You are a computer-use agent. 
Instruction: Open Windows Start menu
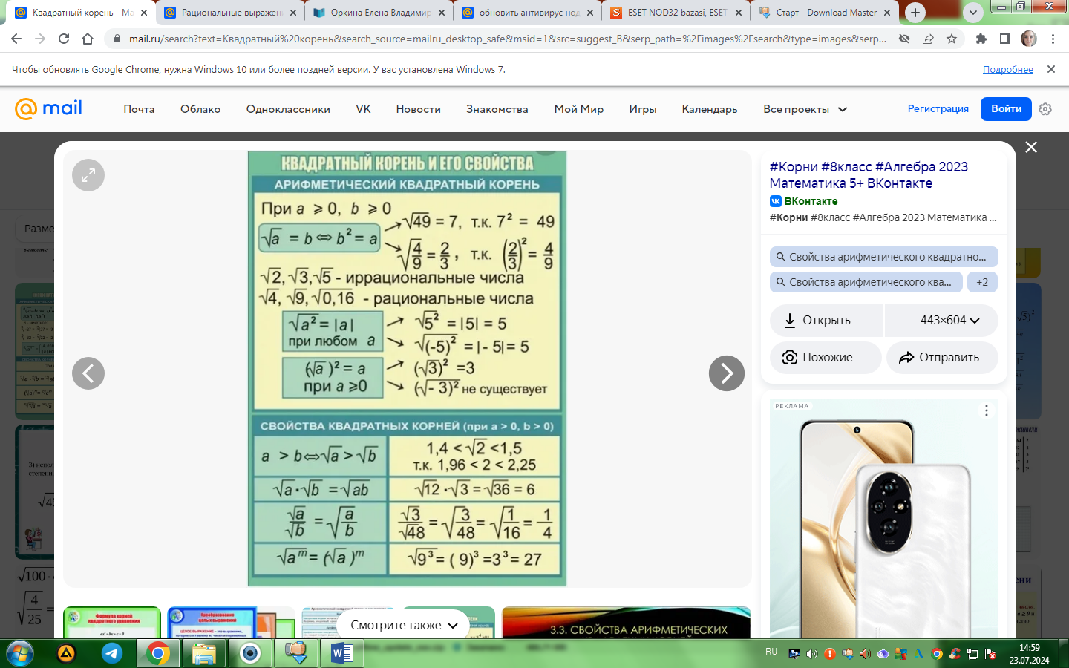point(19,653)
